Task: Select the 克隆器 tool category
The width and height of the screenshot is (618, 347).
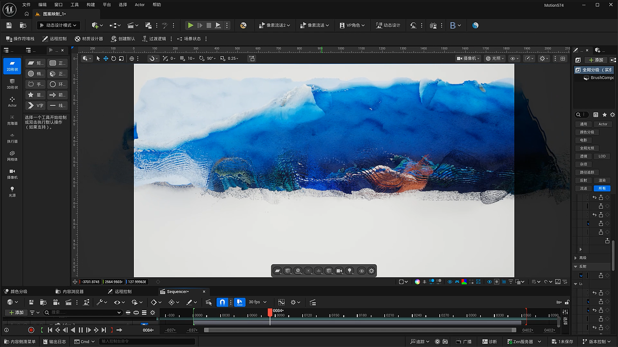Action: (12, 120)
